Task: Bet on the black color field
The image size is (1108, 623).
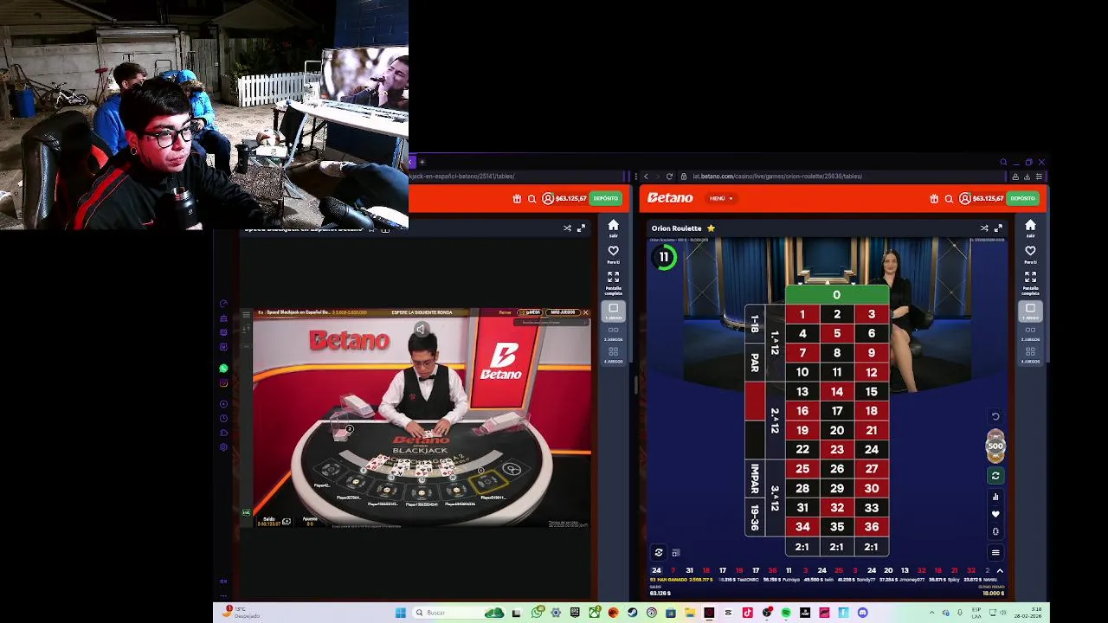Action: pos(754,440)
